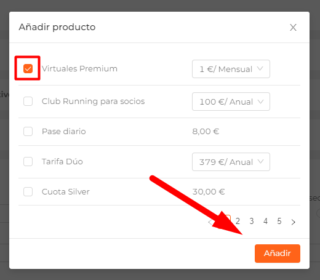The height and width of the screenshot is (280, 320).
Task: Jump to page 3
Action: click(252, 221)
